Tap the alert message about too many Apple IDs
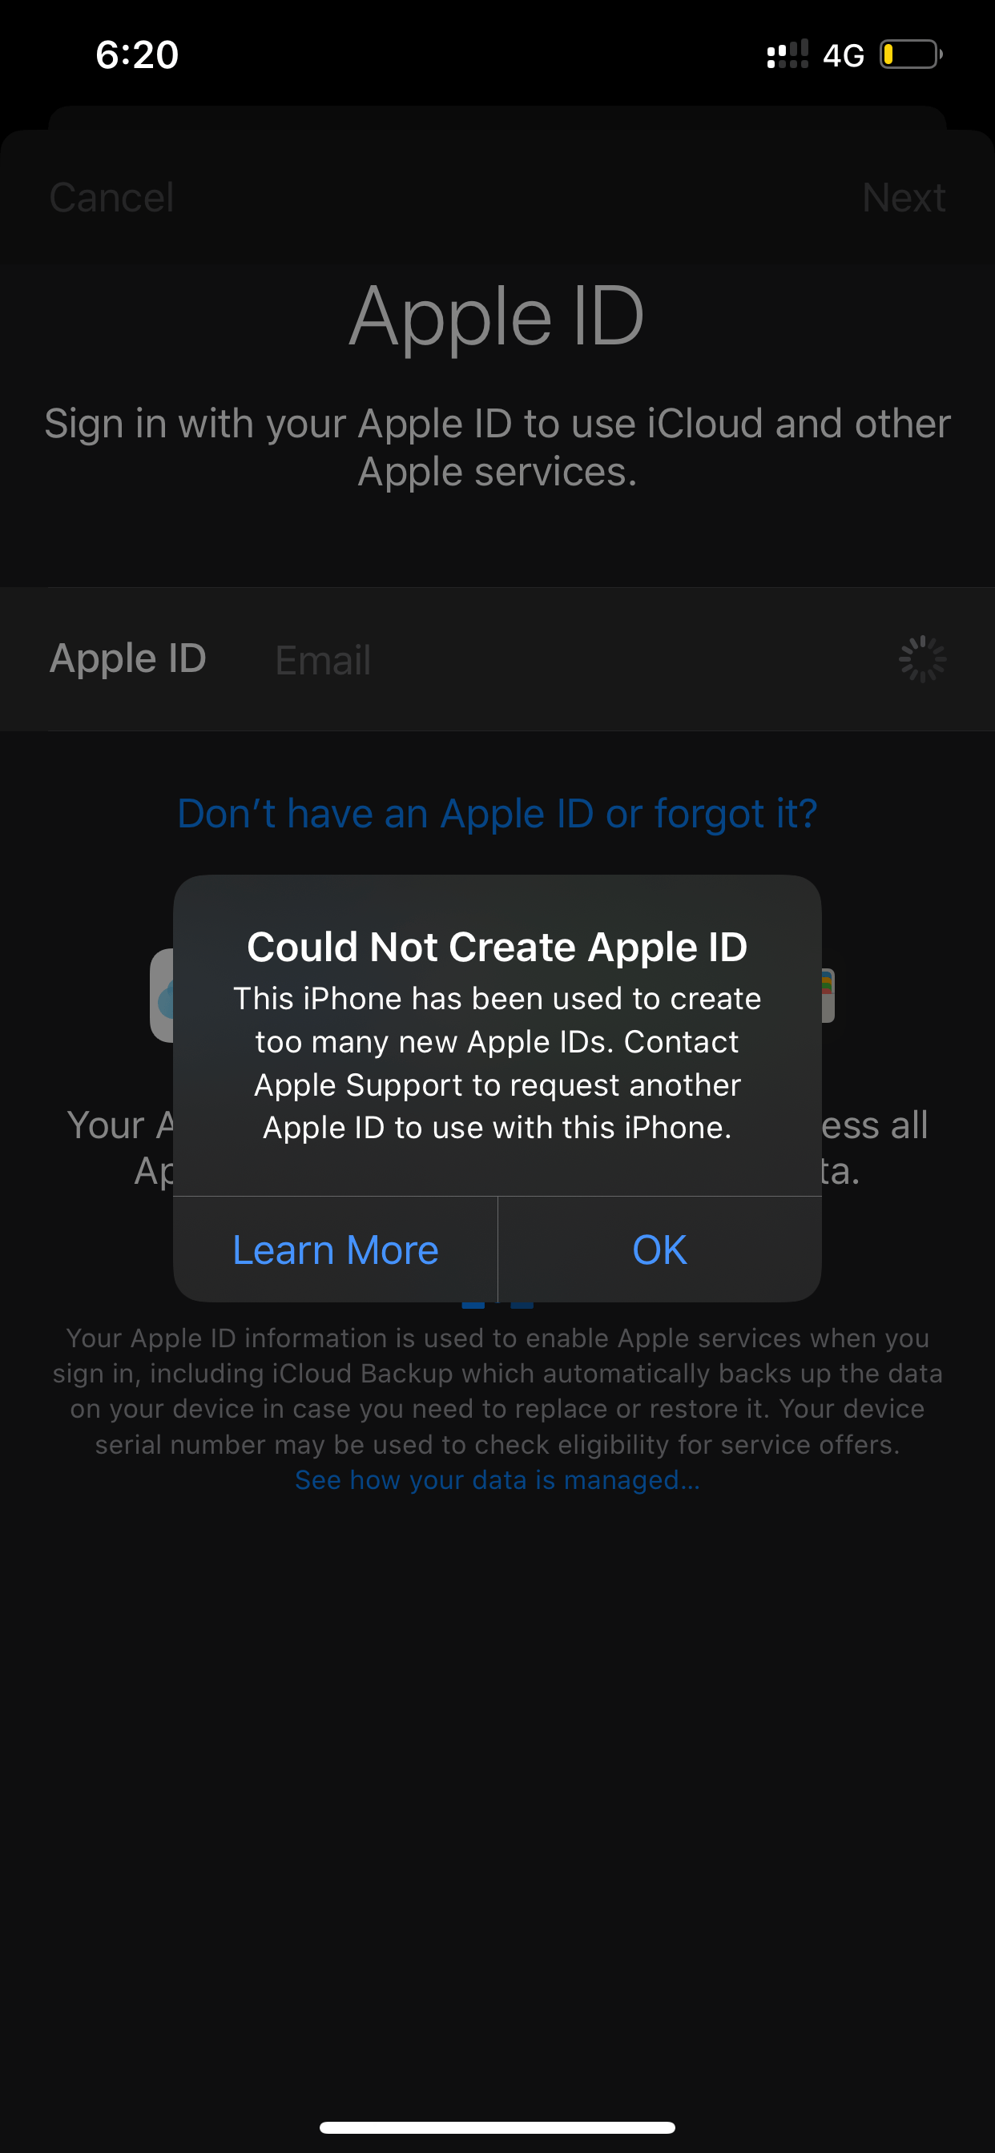This screenshot has width=995, height=2153. click(497, 1063)
